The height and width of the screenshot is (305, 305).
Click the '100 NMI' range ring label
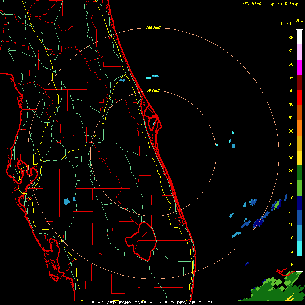153,28
